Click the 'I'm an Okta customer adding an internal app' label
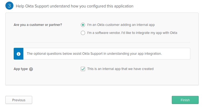This screenshot has height=109, width=204. tap(121, 25)
